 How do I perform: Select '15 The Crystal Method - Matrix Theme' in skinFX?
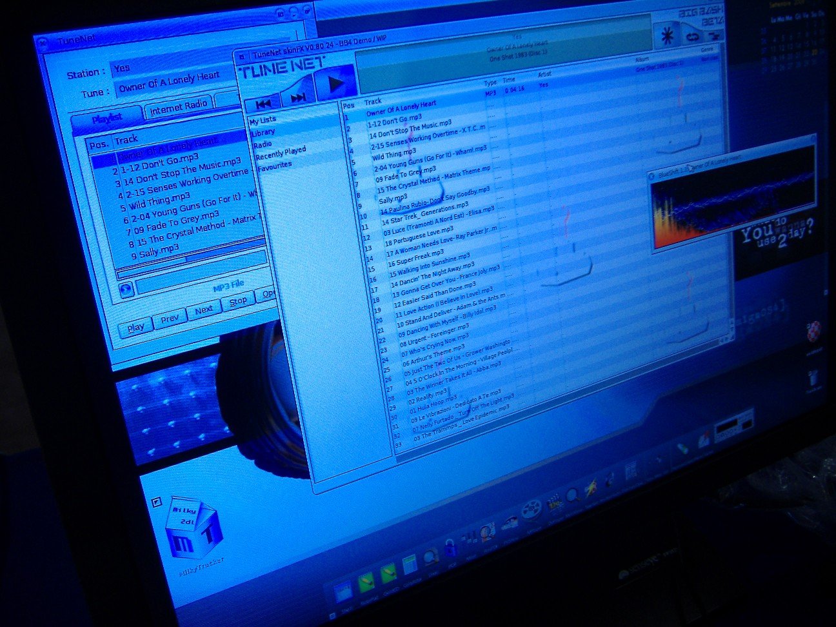click(x=433, y=179)
